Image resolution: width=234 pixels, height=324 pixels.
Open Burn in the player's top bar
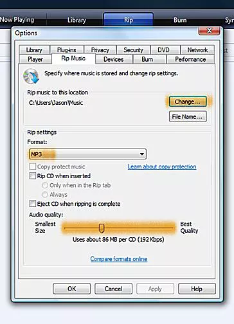[x=180, y=20]
